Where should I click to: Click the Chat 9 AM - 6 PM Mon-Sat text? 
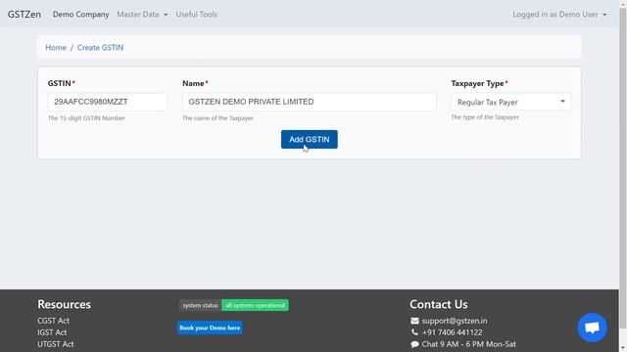pos(468,344)
